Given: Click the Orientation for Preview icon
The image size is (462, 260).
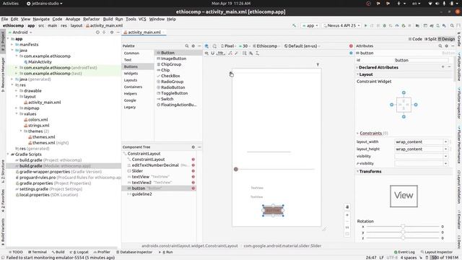Looking at the screenshot, I should coord(214,46).
